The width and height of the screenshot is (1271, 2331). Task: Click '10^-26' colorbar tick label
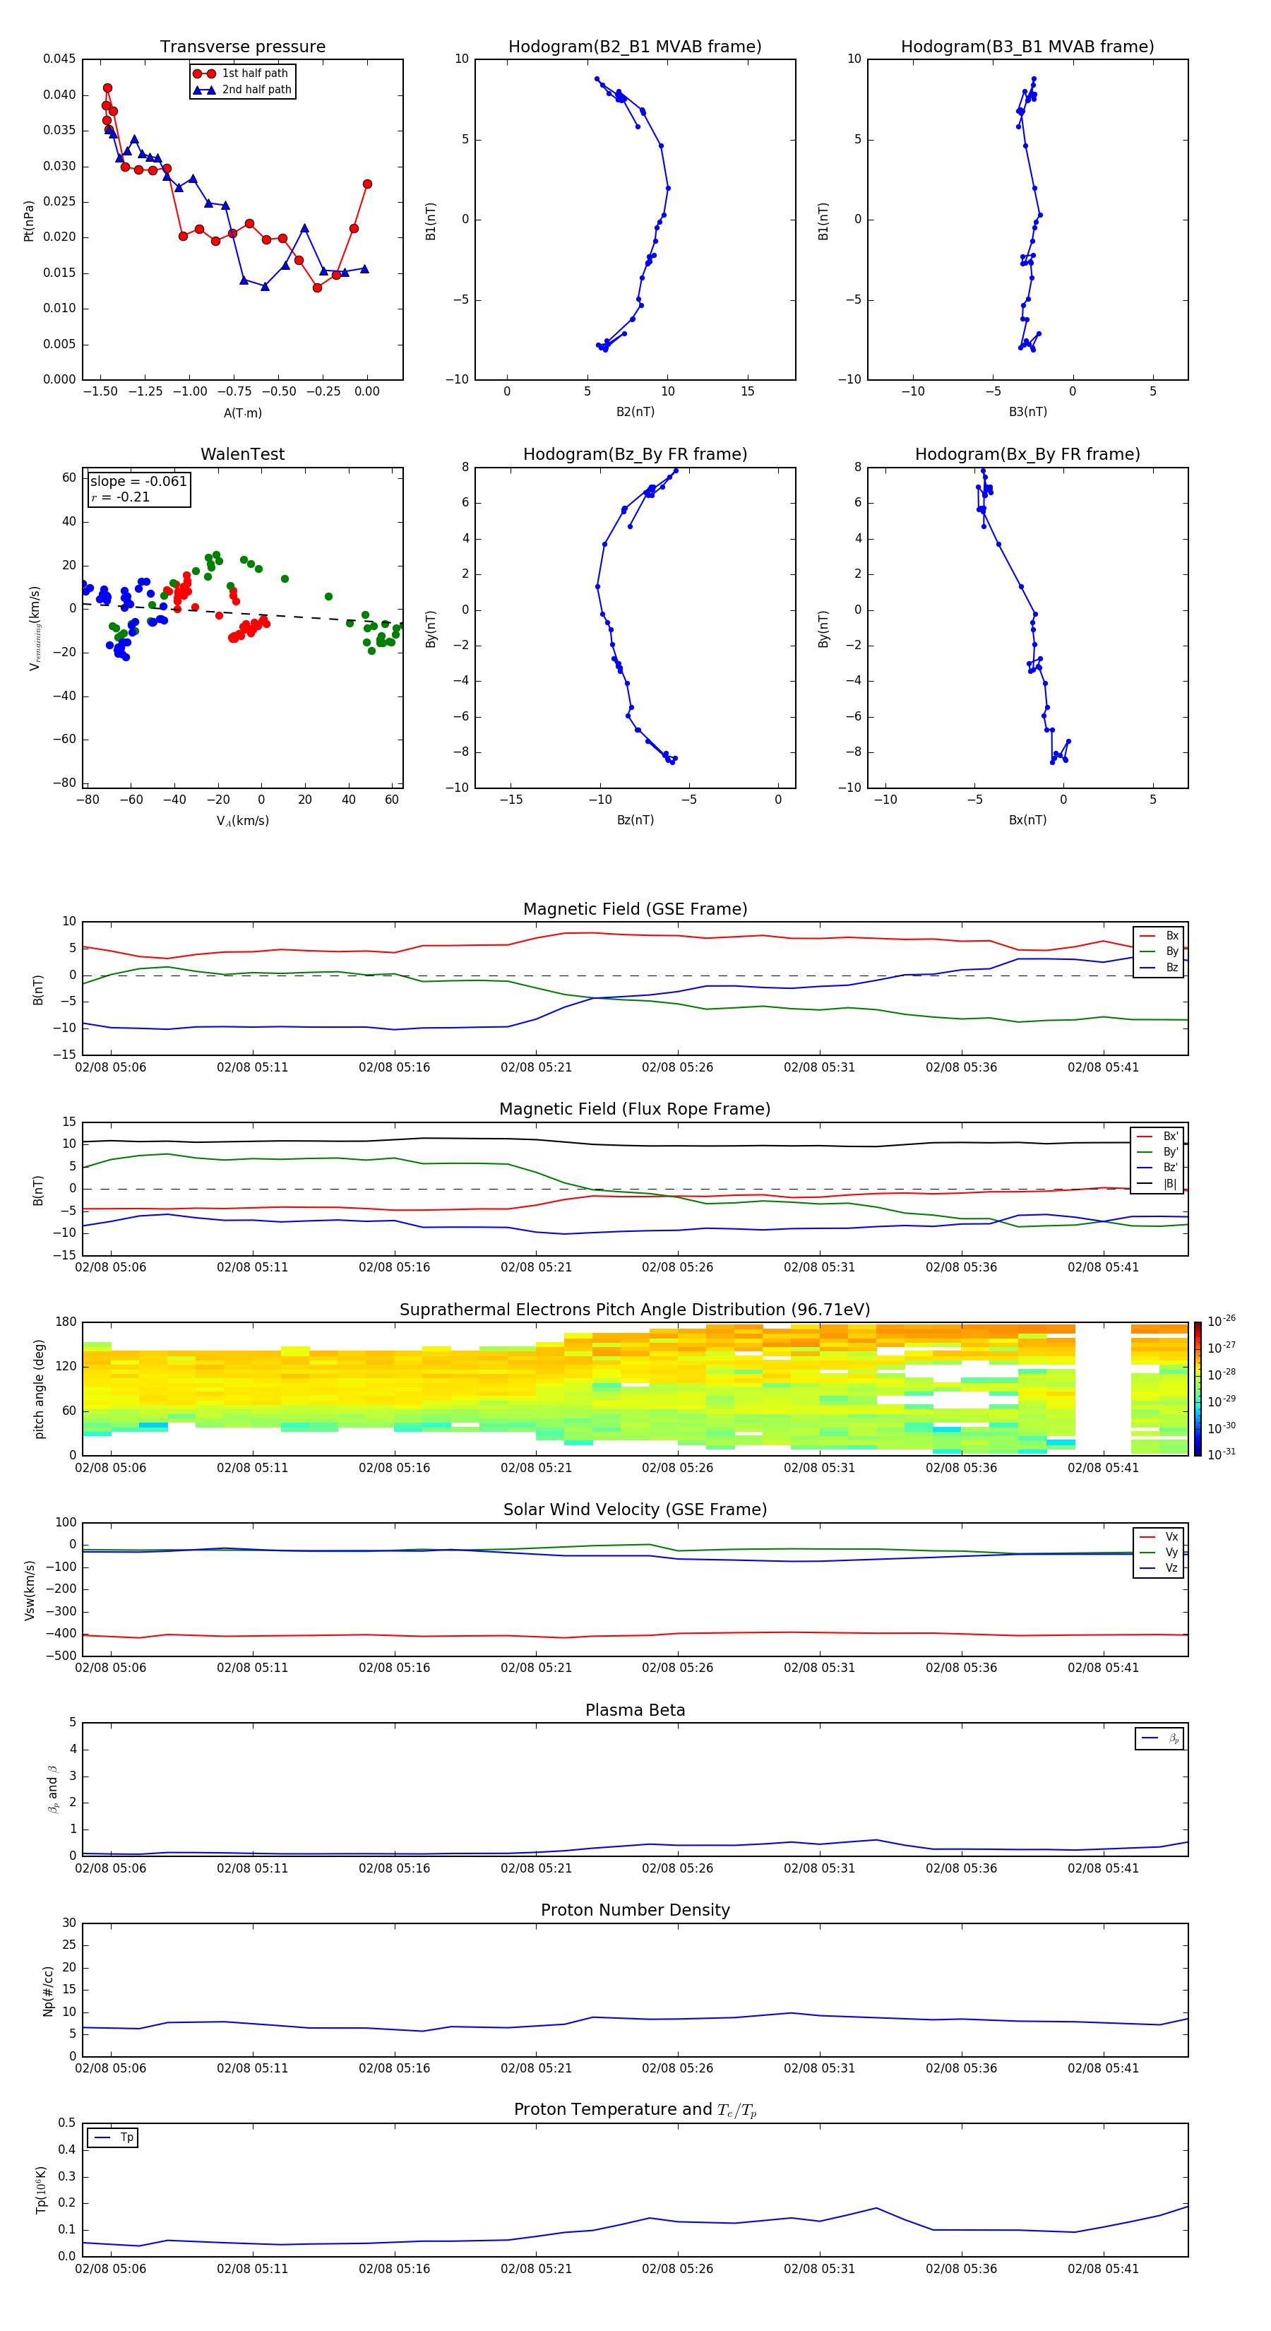coord(1222,1320)
